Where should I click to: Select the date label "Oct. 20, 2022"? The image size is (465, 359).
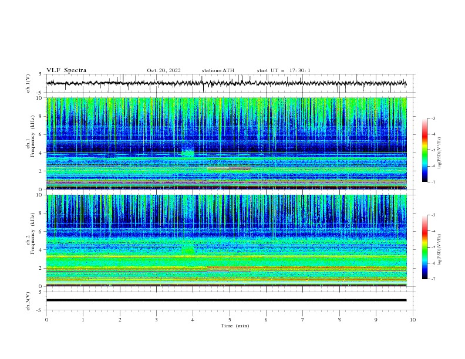click(x=164, y=70)
